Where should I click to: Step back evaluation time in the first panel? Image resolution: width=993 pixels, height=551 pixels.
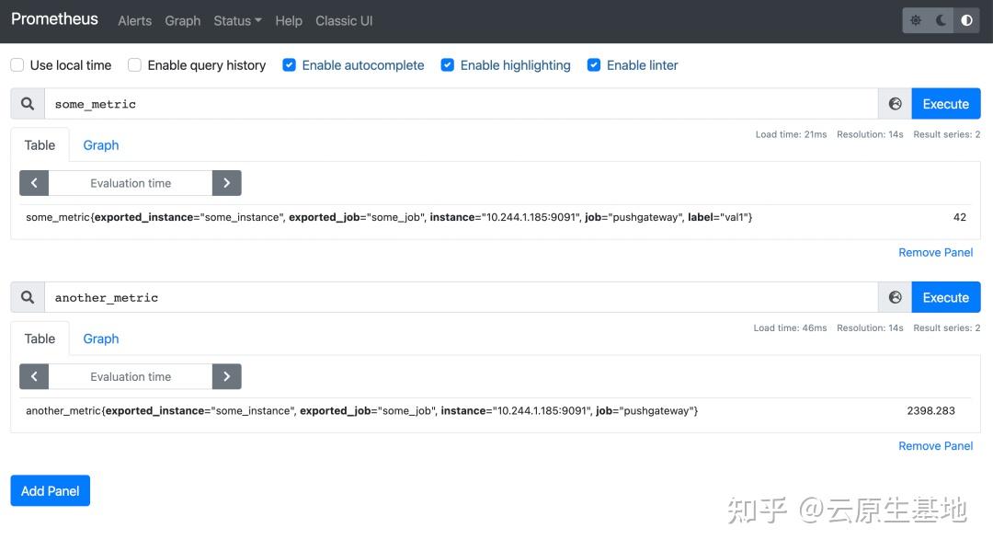(34, 182)
